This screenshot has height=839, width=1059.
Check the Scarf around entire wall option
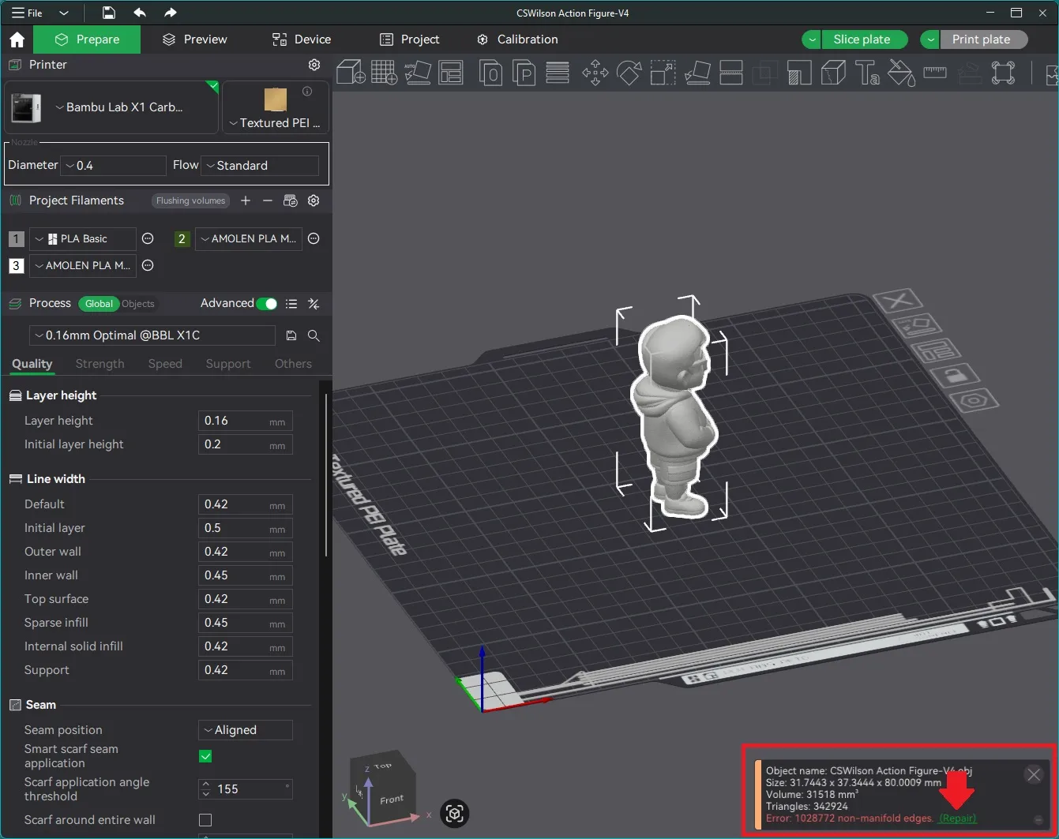click(x=205, y=820)
